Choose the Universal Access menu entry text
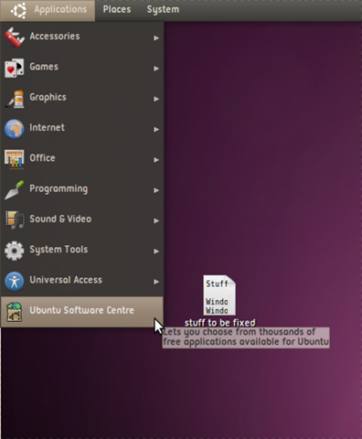Screen dimensions: 362x439 (x=66, y=280)
